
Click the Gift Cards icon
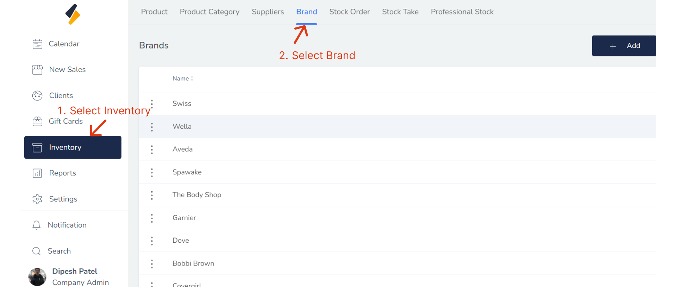pyautogui.click(x=37, y=121)
